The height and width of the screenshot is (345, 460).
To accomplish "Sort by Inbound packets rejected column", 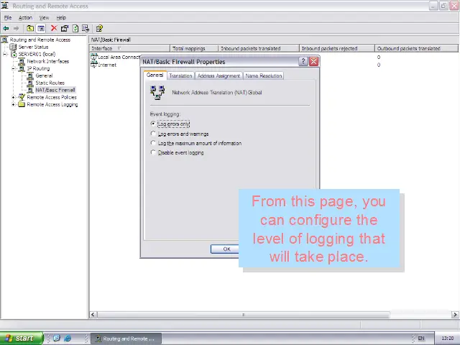I will tap(337, 48).
